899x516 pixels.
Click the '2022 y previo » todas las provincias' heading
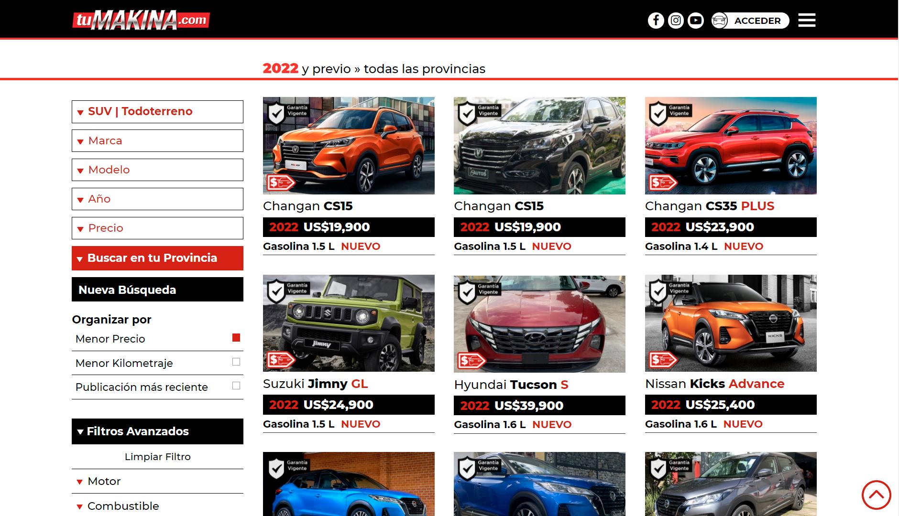coord(374,69)
